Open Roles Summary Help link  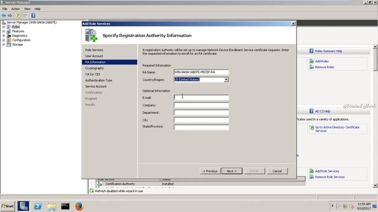(328, 51)
